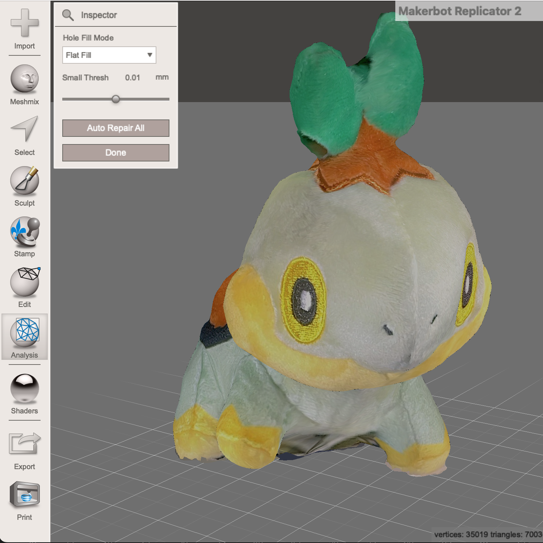Adjust the Small Thresh slider handle
The image size is (543, 543).
pyautogui.click(x=115, y=99)
